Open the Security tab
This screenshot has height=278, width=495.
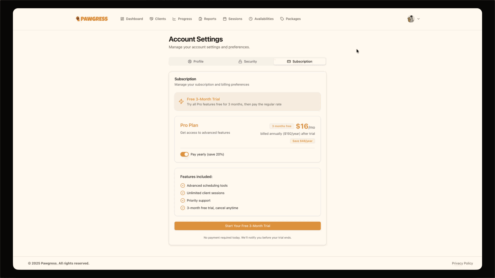click(247, 61)
